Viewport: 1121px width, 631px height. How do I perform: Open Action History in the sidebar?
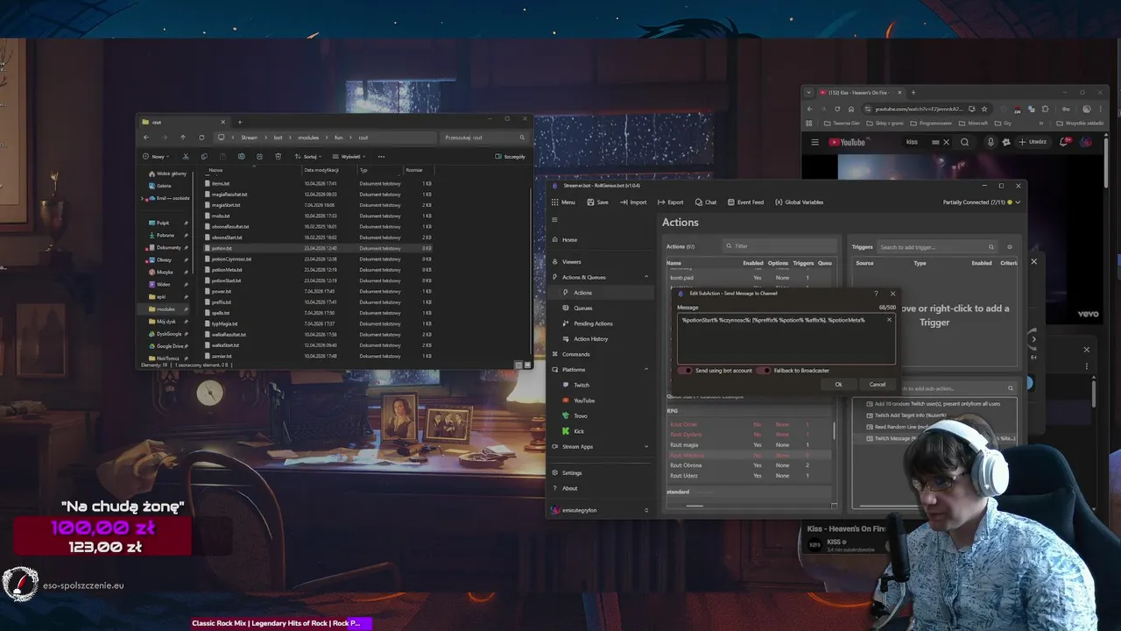pyautogui.click(x=590, y=339)
